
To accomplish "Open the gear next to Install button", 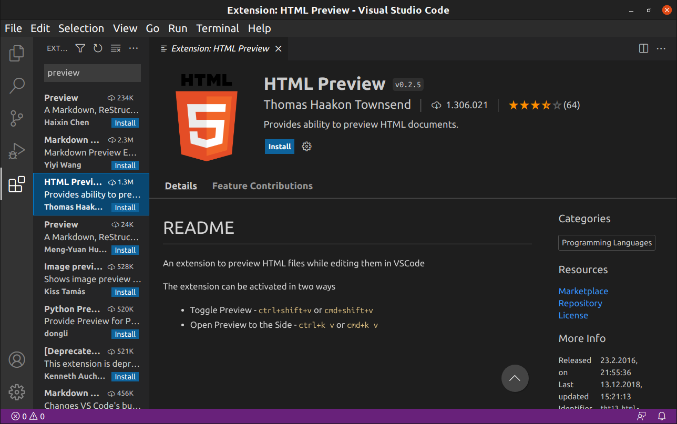I will click(x=307, y=147).
